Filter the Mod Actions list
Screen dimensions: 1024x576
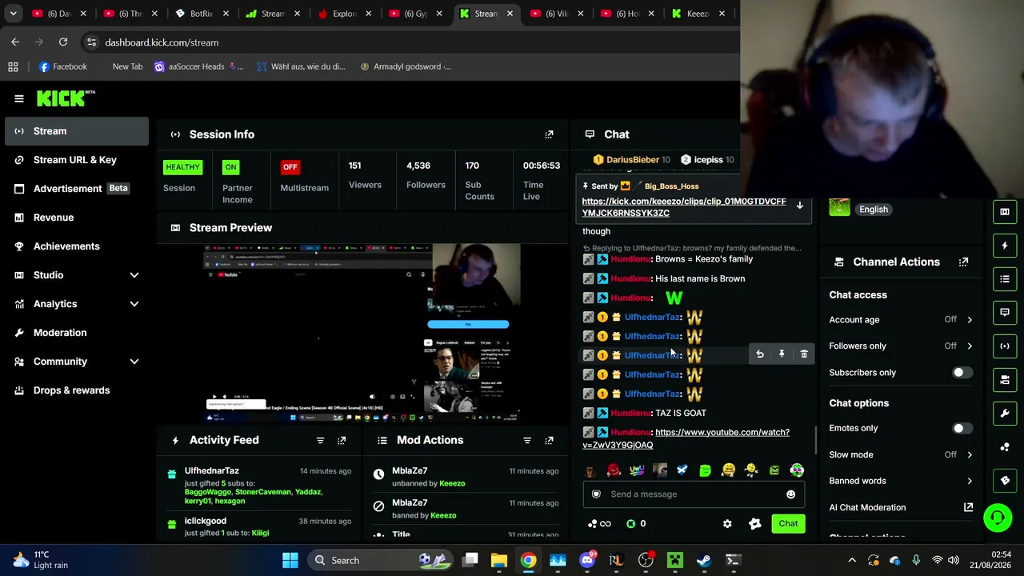coord(527,440)
